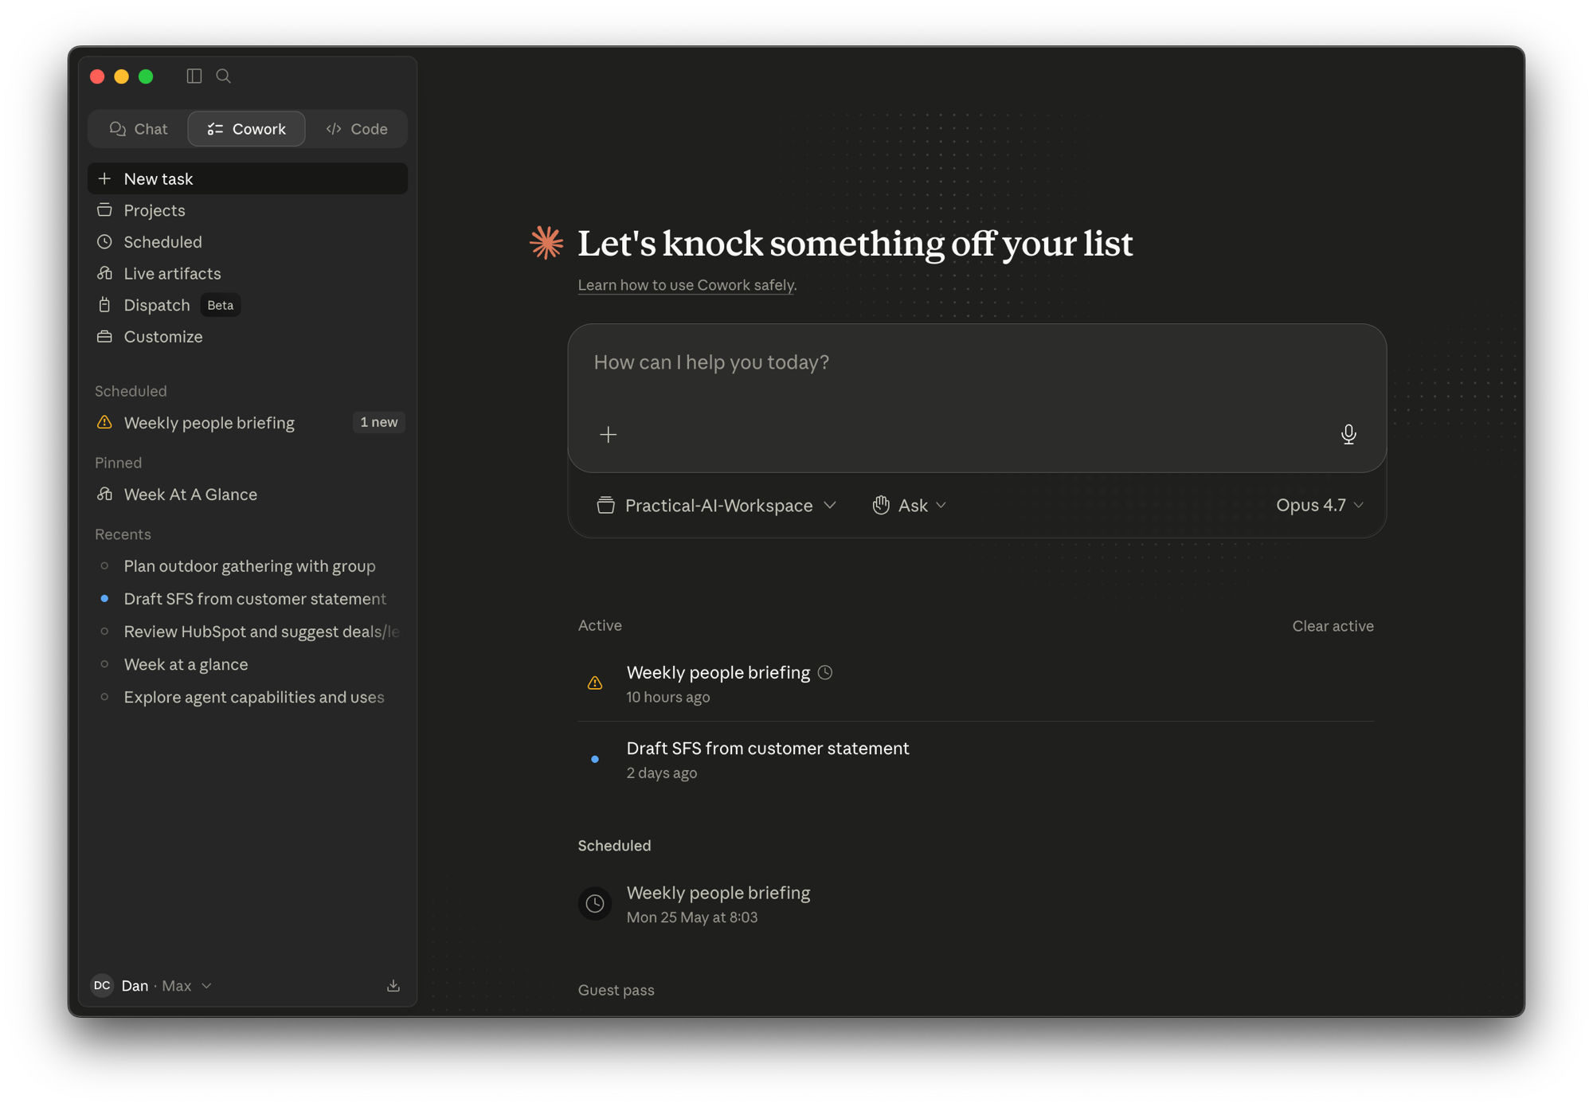Add attachment with the plus icon in prompt box
Screen dimensions: 1593x1107
pyautogui.click(x=609, y=434)
